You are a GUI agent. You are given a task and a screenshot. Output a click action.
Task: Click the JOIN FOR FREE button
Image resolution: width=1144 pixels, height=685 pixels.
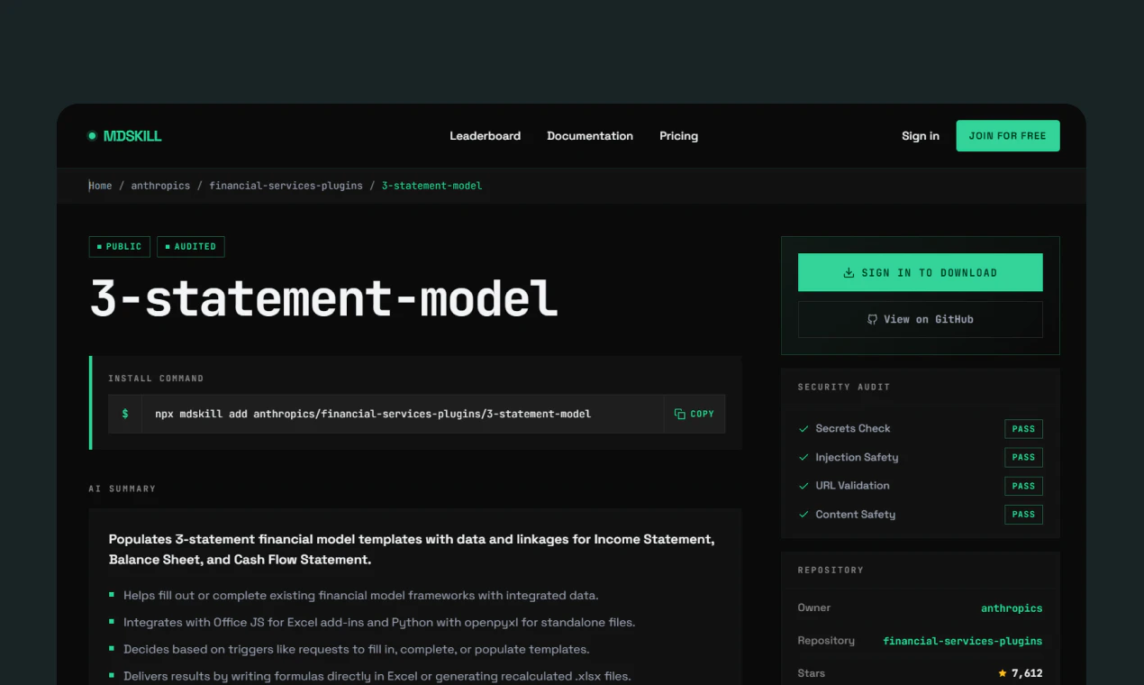[1008, 136]
